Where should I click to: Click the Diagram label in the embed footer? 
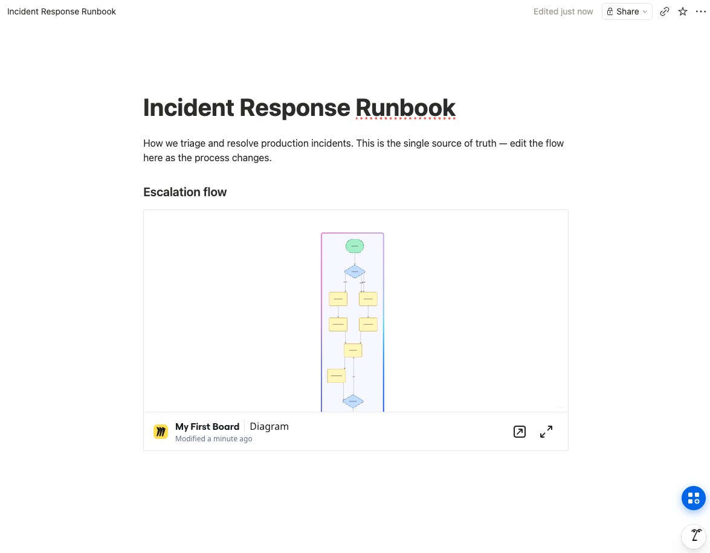[x=269, y=427]
